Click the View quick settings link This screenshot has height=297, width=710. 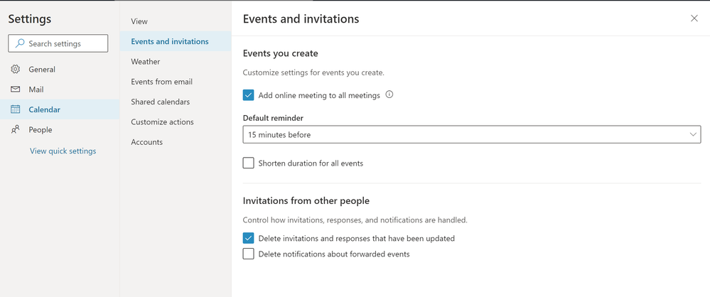[63, 151]
